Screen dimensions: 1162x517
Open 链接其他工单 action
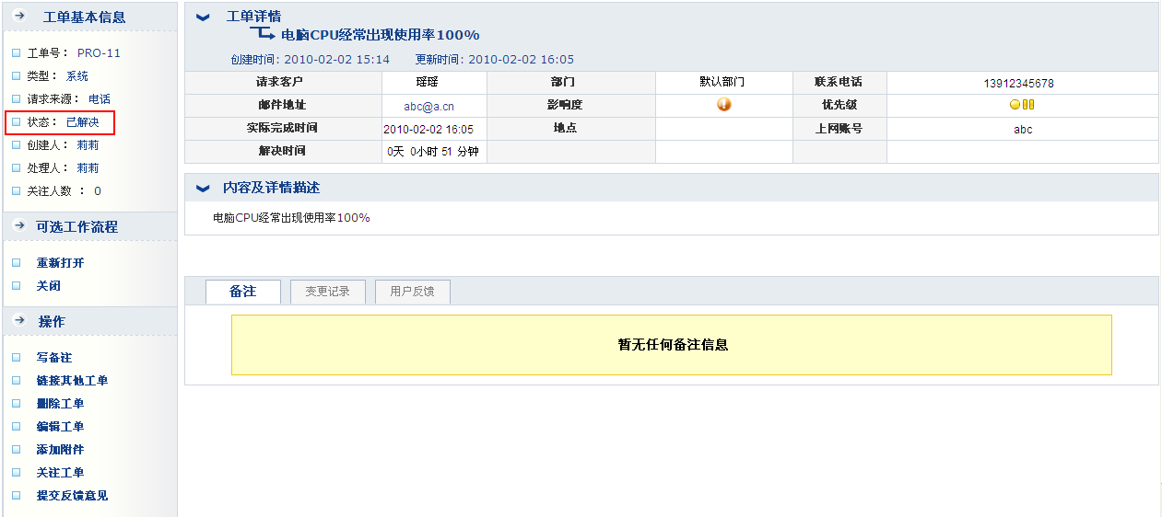point(72,381)
